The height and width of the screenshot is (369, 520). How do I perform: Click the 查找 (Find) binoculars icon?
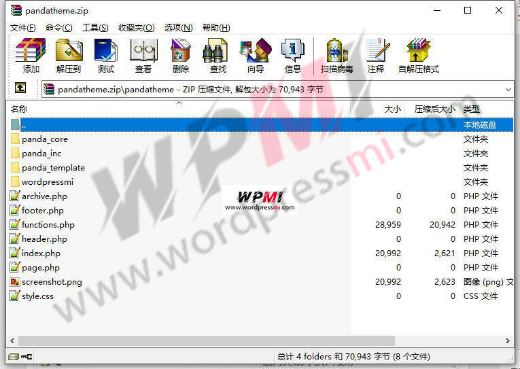(218, 55)
